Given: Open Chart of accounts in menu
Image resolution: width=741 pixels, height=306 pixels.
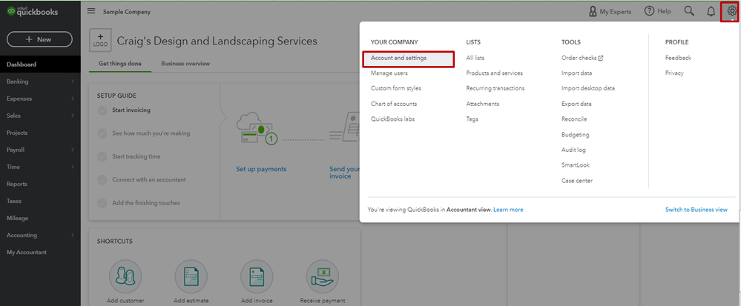Looking at the screenshot, I should point(394,104).
